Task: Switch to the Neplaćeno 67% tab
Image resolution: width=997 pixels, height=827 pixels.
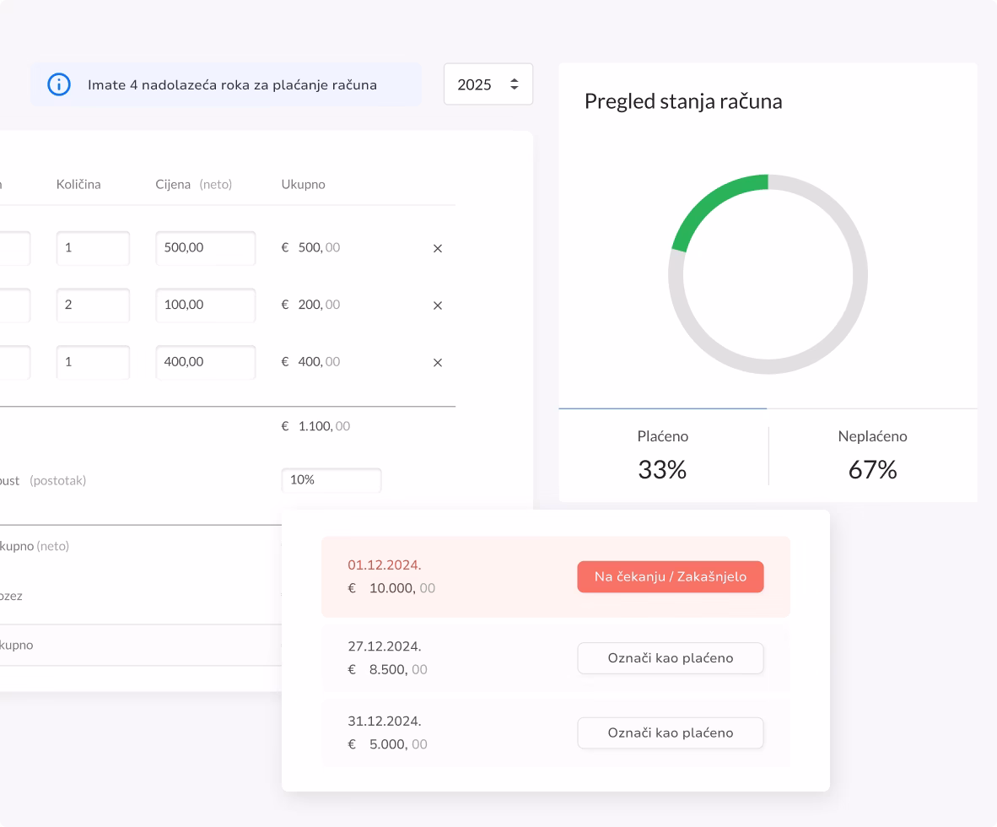Action: [872, 456]
